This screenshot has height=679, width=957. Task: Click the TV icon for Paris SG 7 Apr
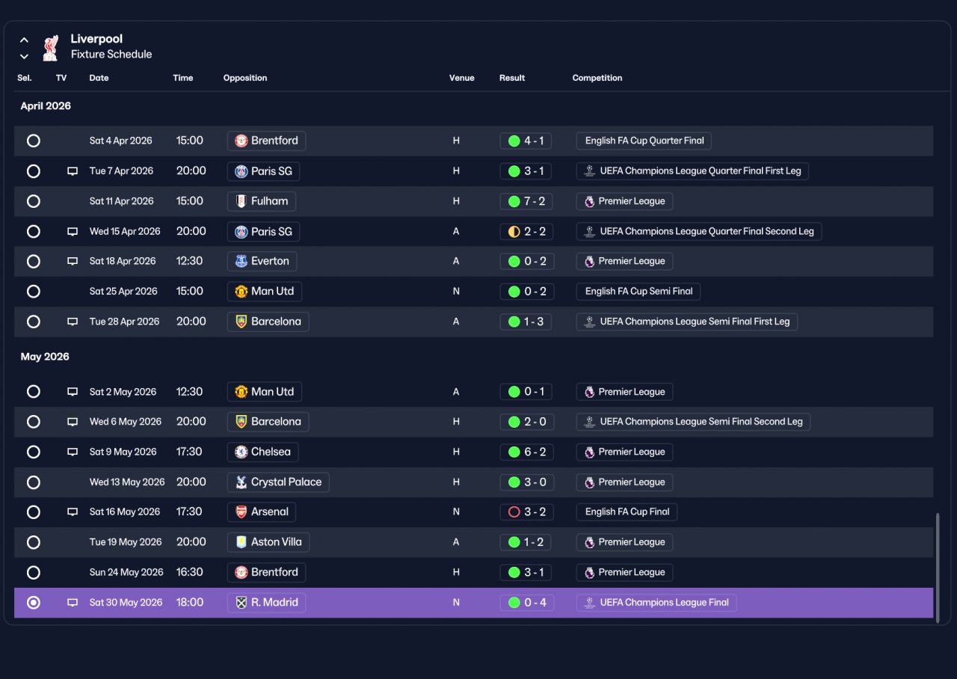tap(73, 171)
